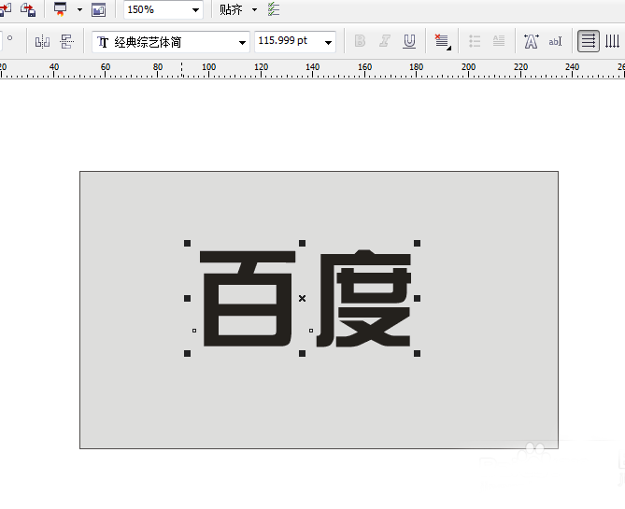Click the 贴齐 snap button

(231, 9)
